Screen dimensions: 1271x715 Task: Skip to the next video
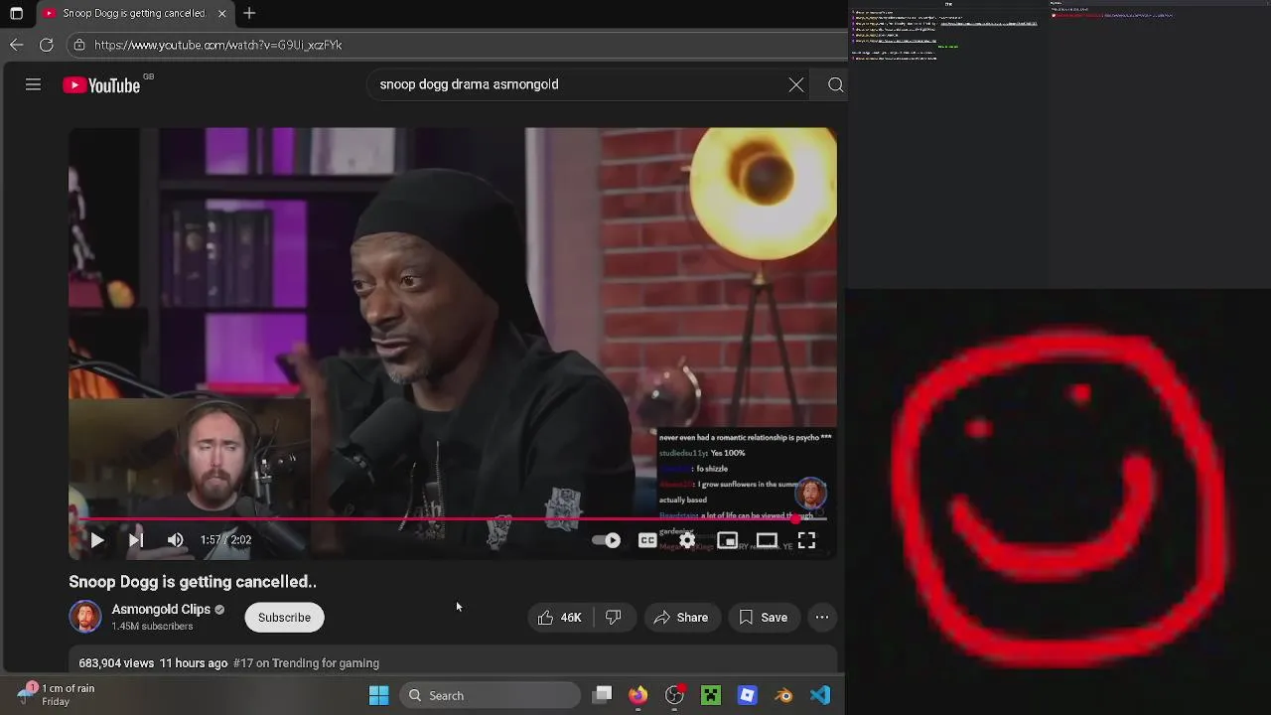[x=136, y=540]
